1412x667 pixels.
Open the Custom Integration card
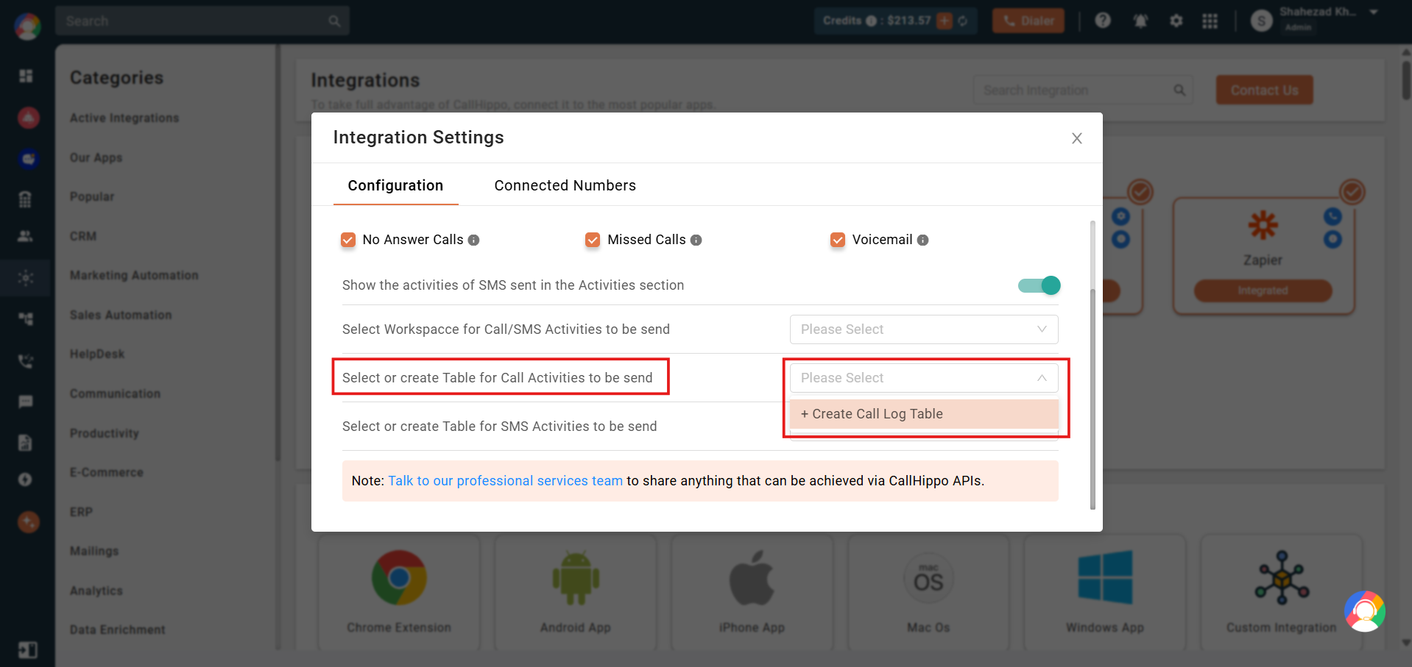click(x=1282, y=593)
